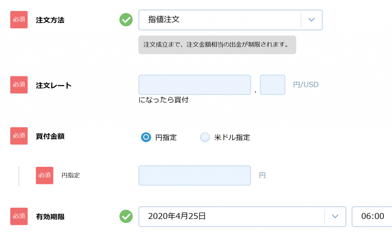The width and height of the screenshot is (392, 234).
Task: Open the 06:00 expiry time selector
Action: [x=372, y=216]
